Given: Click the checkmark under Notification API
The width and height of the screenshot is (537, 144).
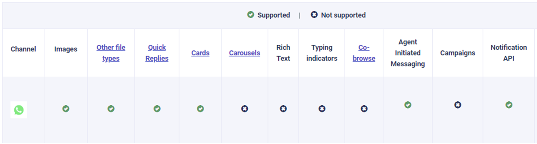Looking at the screenshot, I should click(509, 105).
